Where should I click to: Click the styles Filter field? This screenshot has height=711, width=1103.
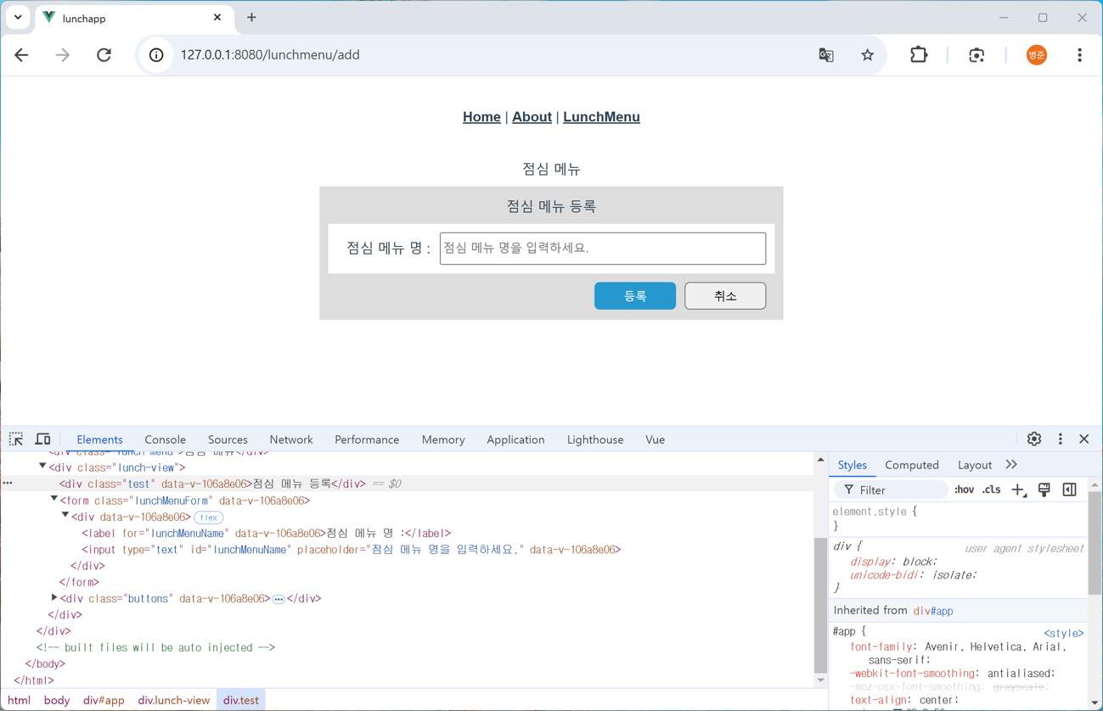[892, 490]
